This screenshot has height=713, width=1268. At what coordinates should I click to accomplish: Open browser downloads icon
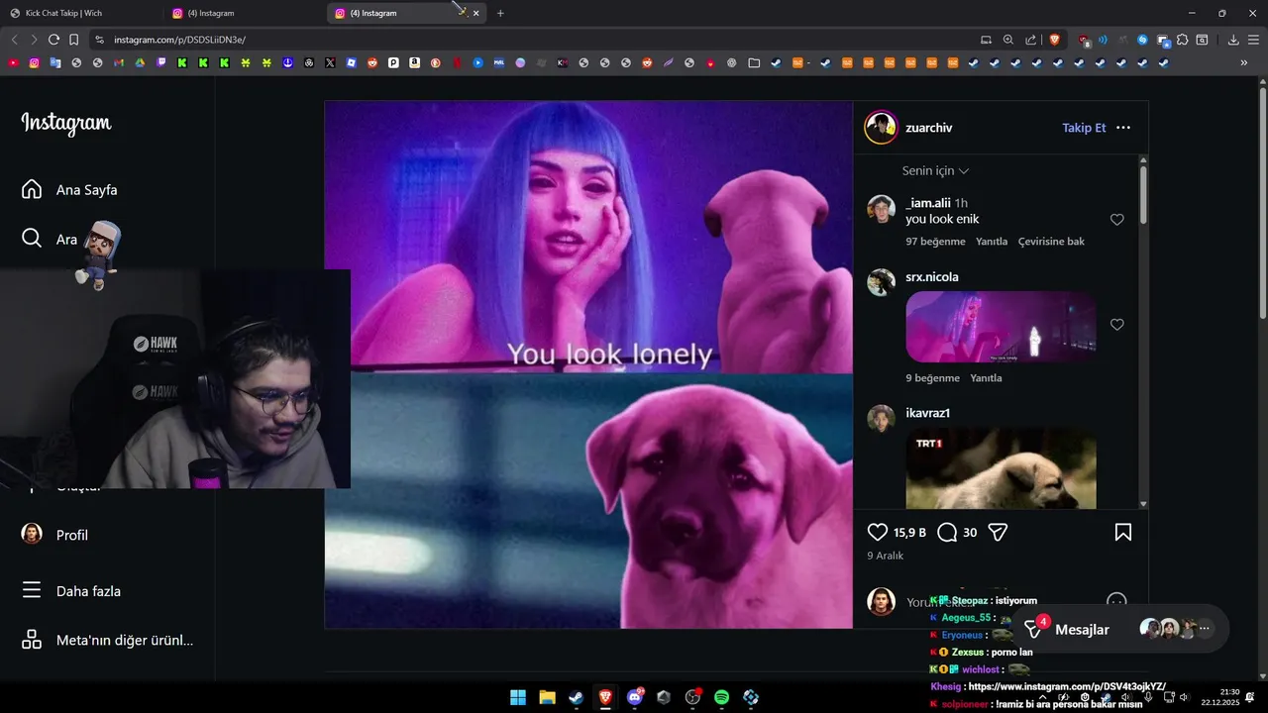click(1233, 40)
